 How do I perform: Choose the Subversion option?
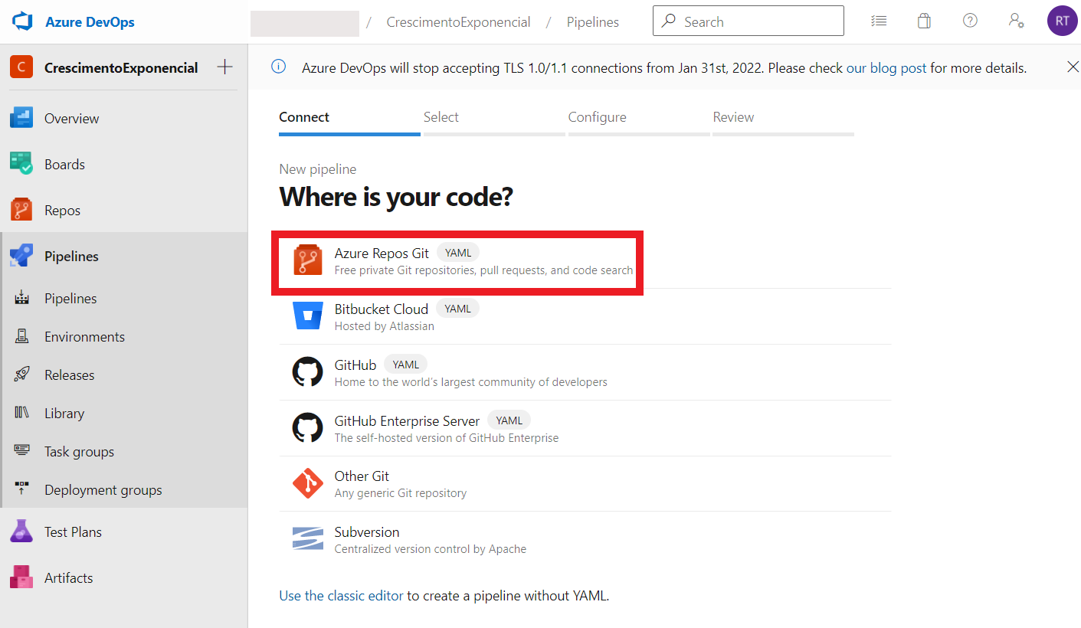585,539
